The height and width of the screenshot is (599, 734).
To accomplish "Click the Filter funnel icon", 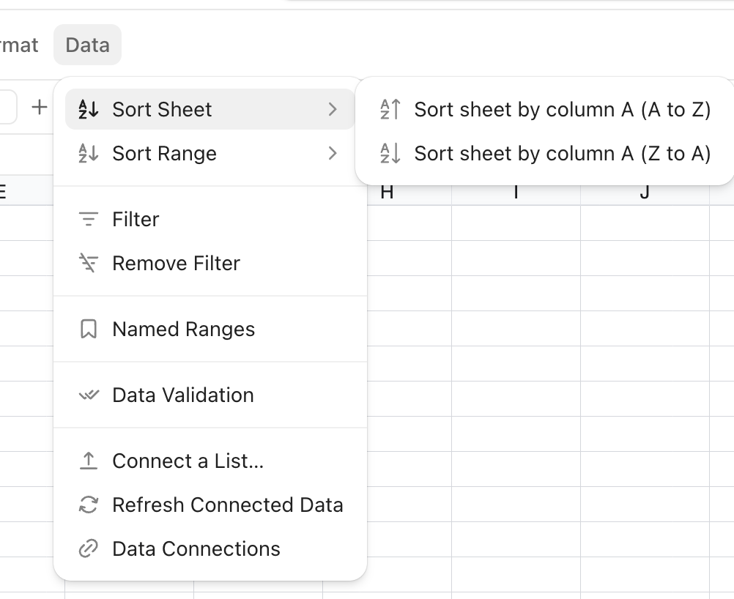I will click(x=89, y=219).
